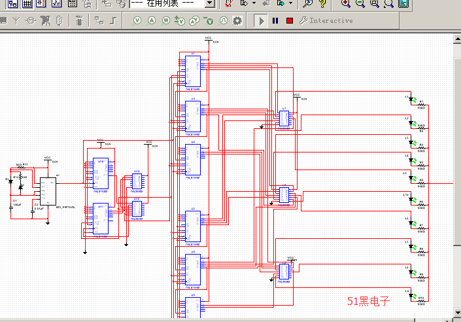461x322 pixels.
Task: Select decoder chip U1 at top
Action: point(193,71)
